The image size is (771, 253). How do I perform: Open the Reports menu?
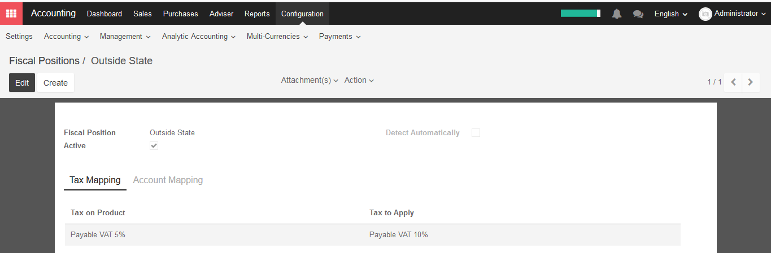point(257,14)
